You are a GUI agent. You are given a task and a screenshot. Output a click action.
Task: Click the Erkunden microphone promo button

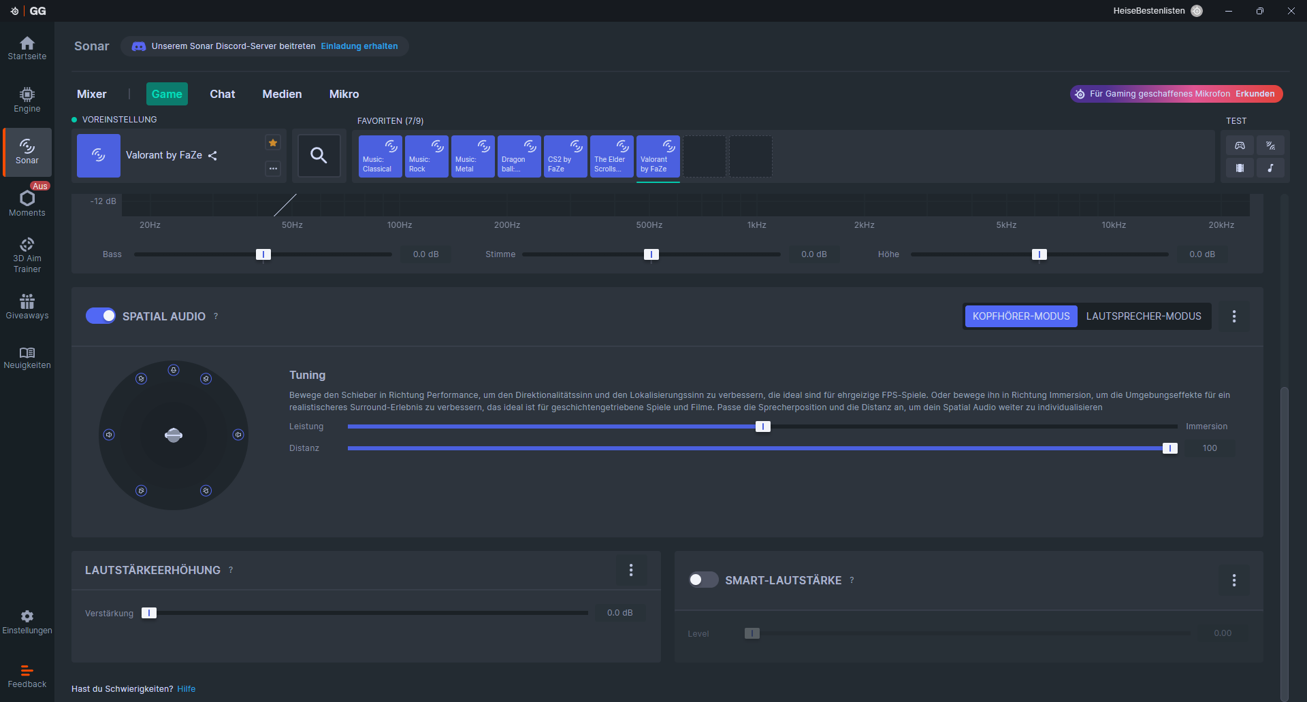click(x=1255, y=94)
